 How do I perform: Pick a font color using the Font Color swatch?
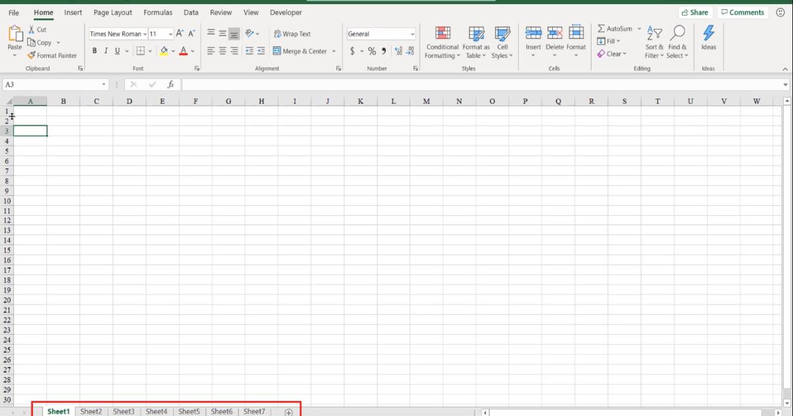tap(183, 50)
